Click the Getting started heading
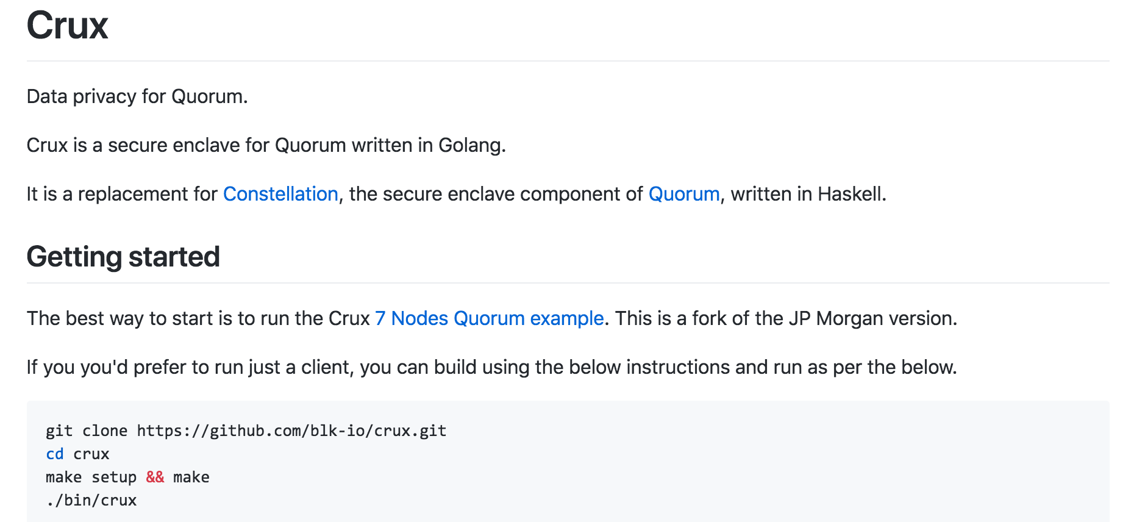Viewport: 1134px width, 522px height. [x=123, y=257]
